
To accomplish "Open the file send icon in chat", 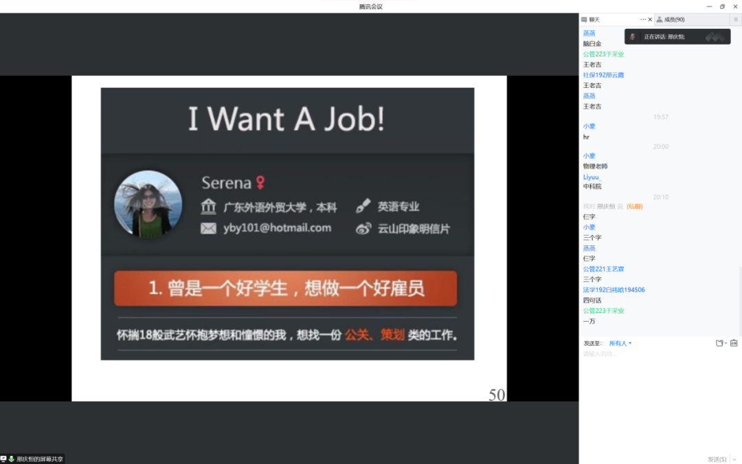I will 719,343.
